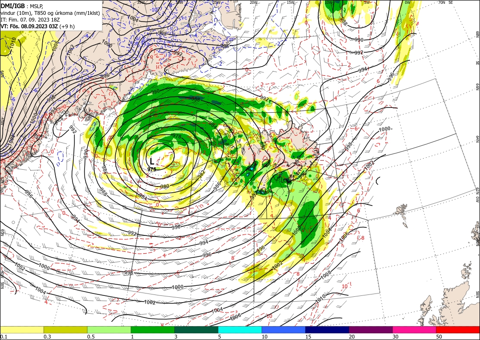Click the yellow 0.1–0.3 legend color band
The height and width of the screenshot is (340, 480).
22,329
